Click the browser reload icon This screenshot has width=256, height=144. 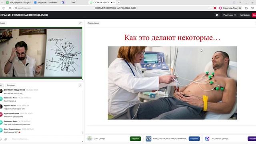[10, 8]
